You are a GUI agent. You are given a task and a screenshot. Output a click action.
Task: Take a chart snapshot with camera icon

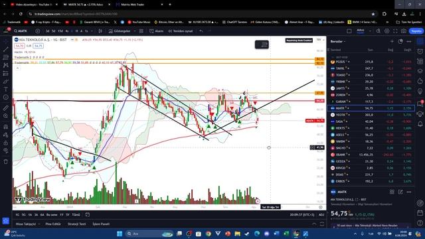click(x=404, y=31)
